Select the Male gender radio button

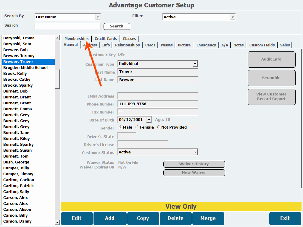pos(120,127)
